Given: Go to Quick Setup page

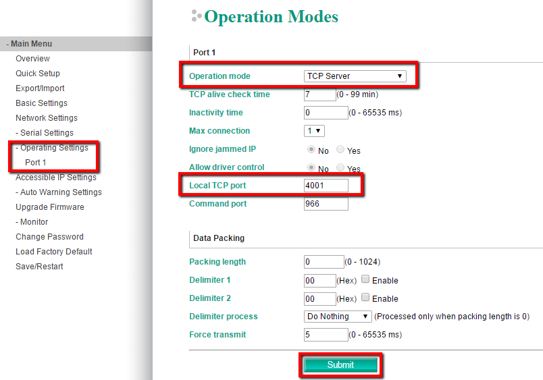Looking at the screenshot, I should click(38, 74).
